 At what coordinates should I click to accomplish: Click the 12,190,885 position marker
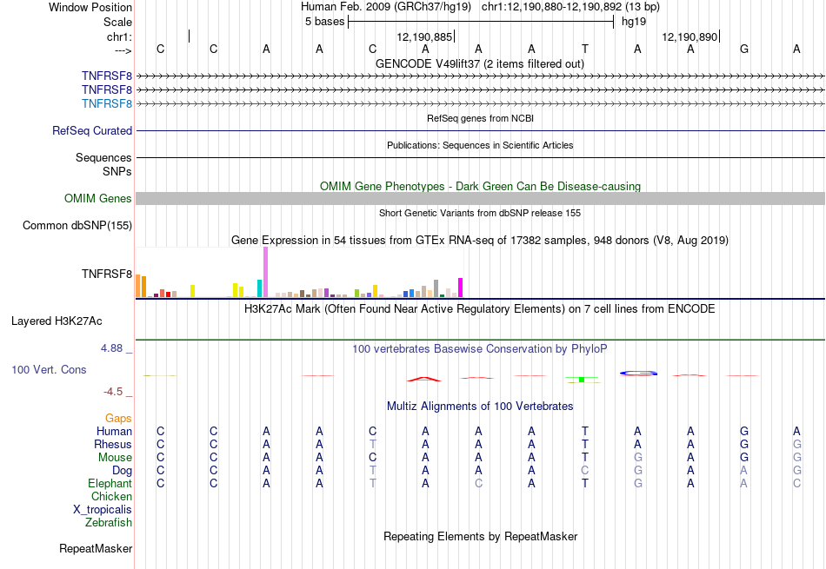(424, 36)
